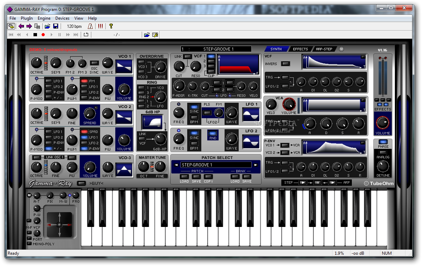Screen dimensions: 422x266
Task: Click the 6dB HP filter curve display
Action: coord(152,122)
